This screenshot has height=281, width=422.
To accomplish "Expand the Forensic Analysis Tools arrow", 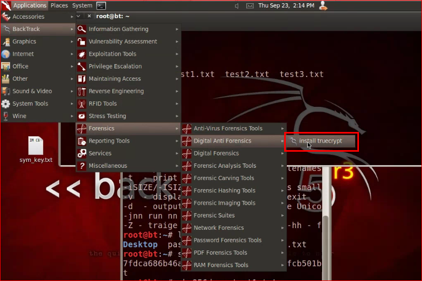I will click(x=283, y=166).
